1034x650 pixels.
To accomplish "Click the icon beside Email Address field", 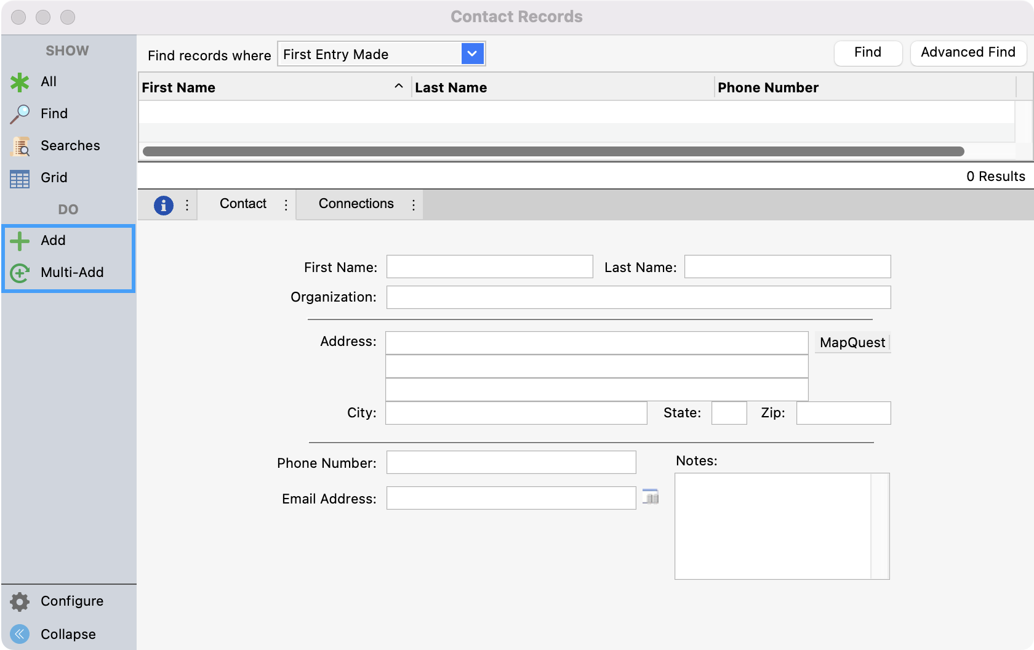I will (x=651, y=497).
